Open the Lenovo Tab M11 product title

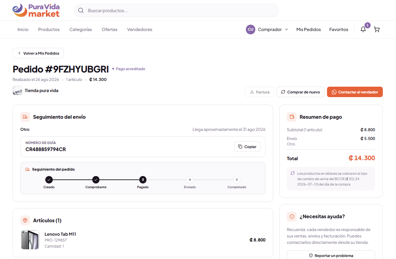coord(60,234)
